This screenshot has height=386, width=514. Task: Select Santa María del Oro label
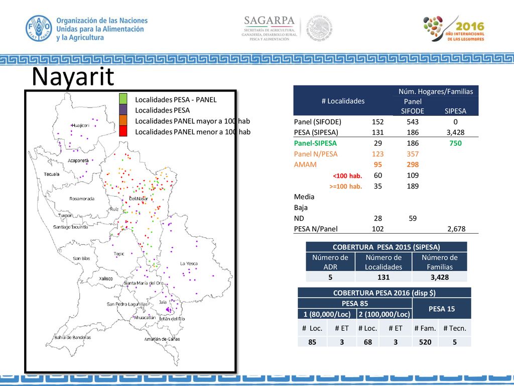(x=144, y=283)
